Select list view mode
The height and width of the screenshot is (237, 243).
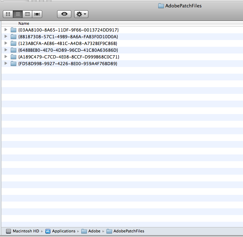point(18,14)
